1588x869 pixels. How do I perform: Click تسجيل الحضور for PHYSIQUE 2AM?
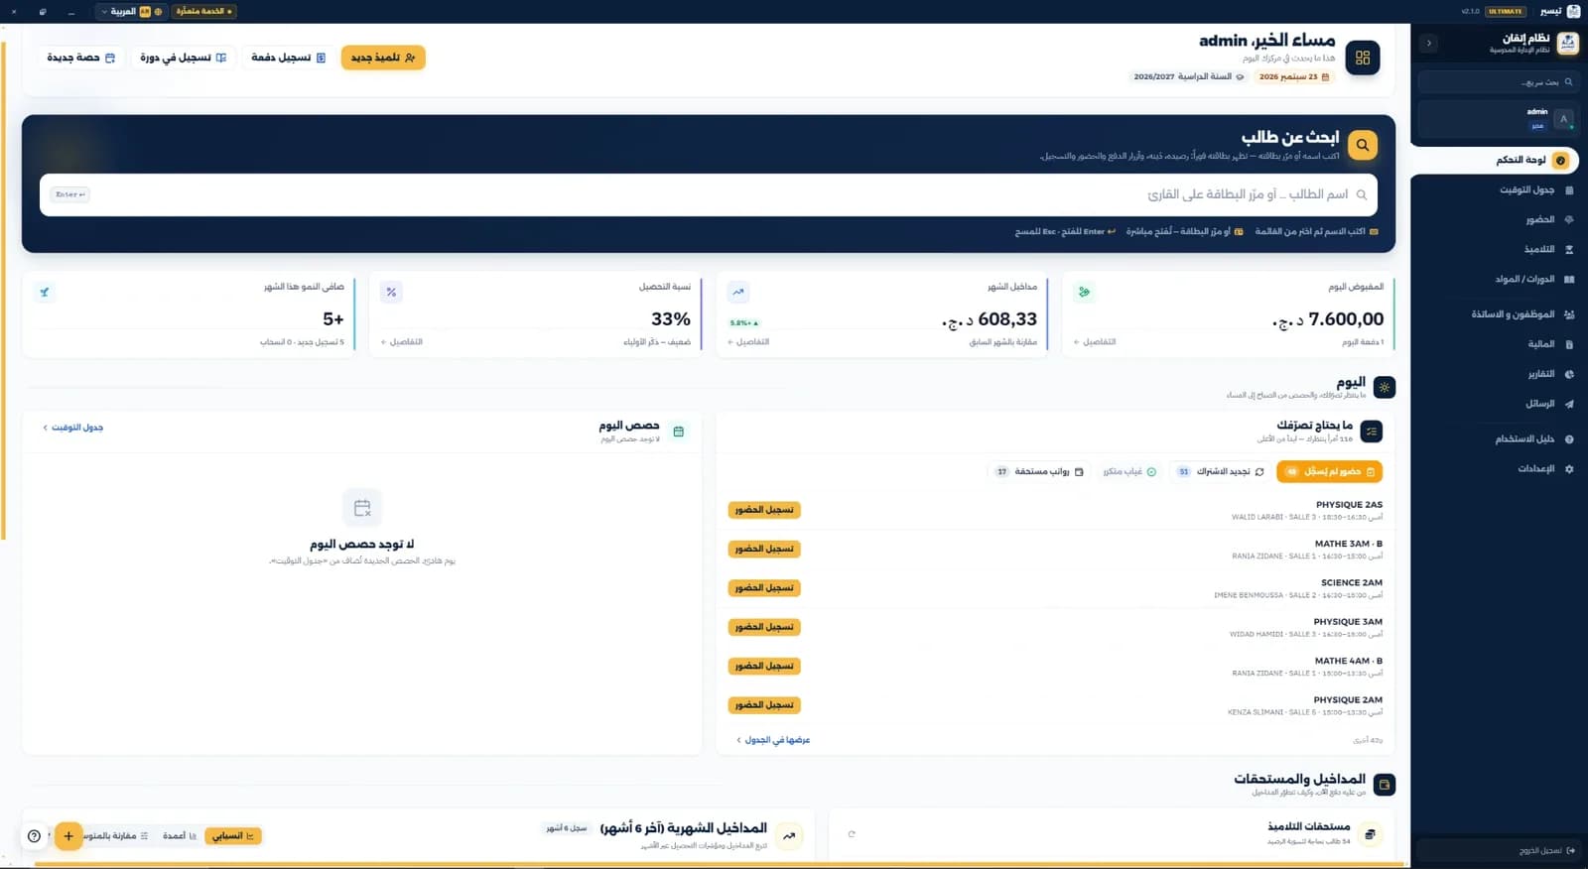764,705
